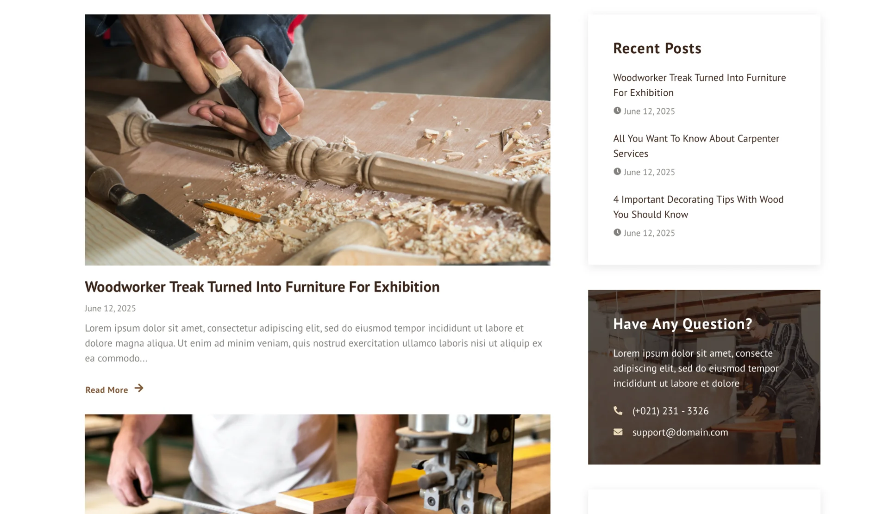
Task: Open sidebar post Woodworker Treak Turned Into Furniture
Action: (x=699, y=85)
